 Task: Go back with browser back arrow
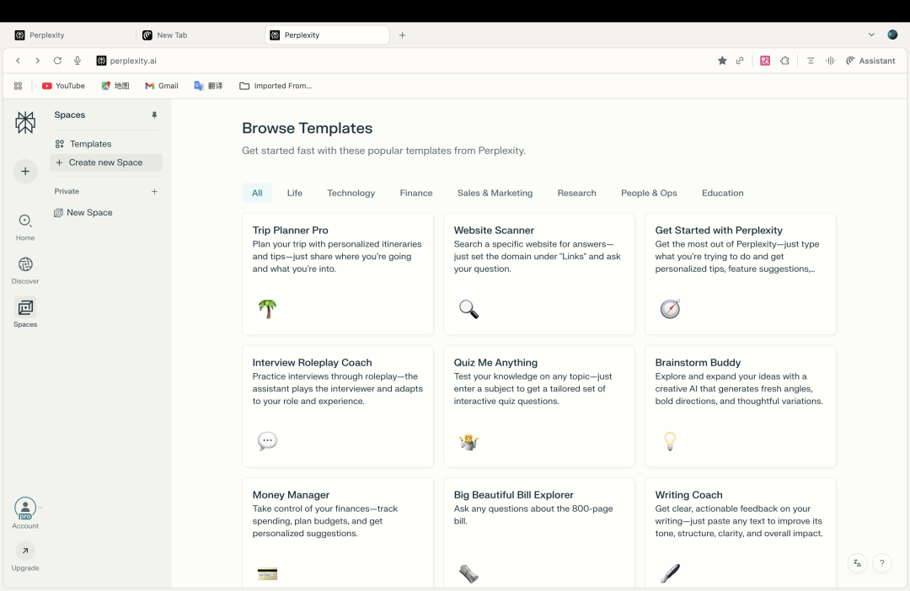pos(18,61)
